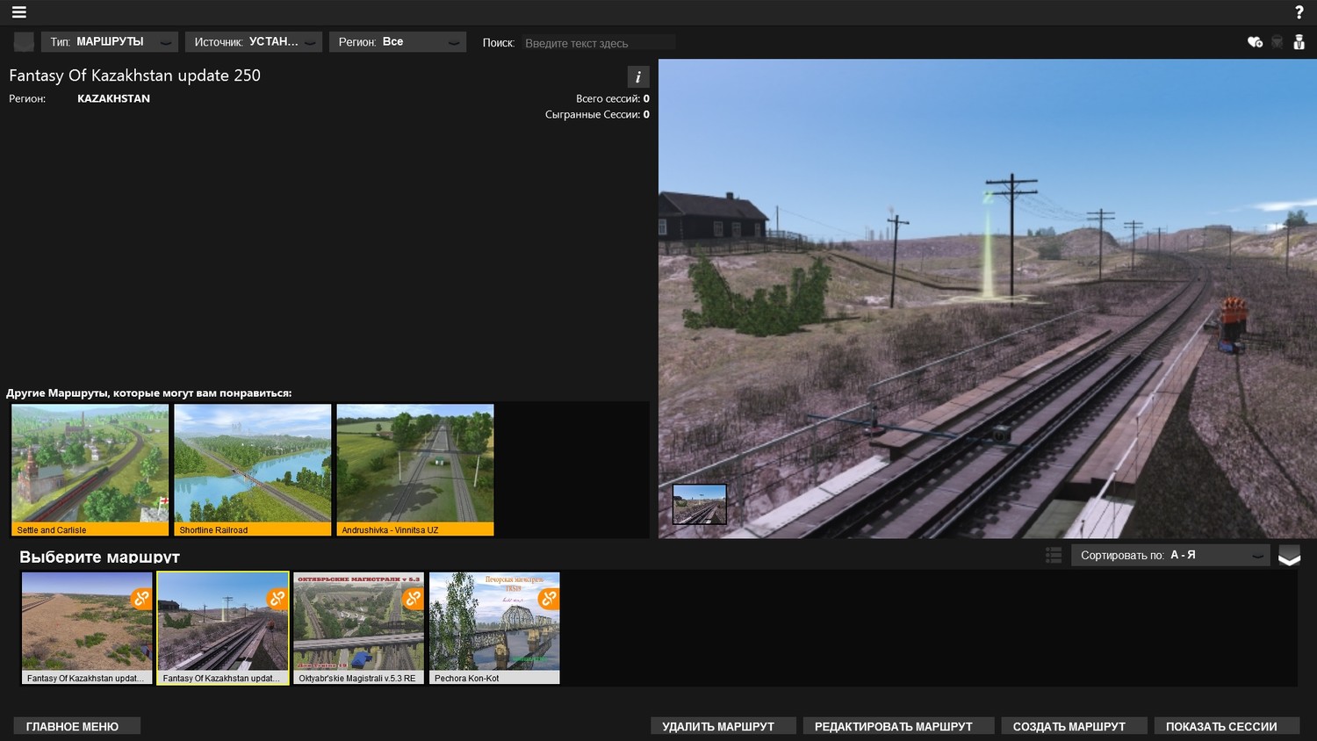Screen dimensions: 1317x741
Task: Open the Тип (type) dropdown
Action: pyautogui.click(x=110, y=42)
